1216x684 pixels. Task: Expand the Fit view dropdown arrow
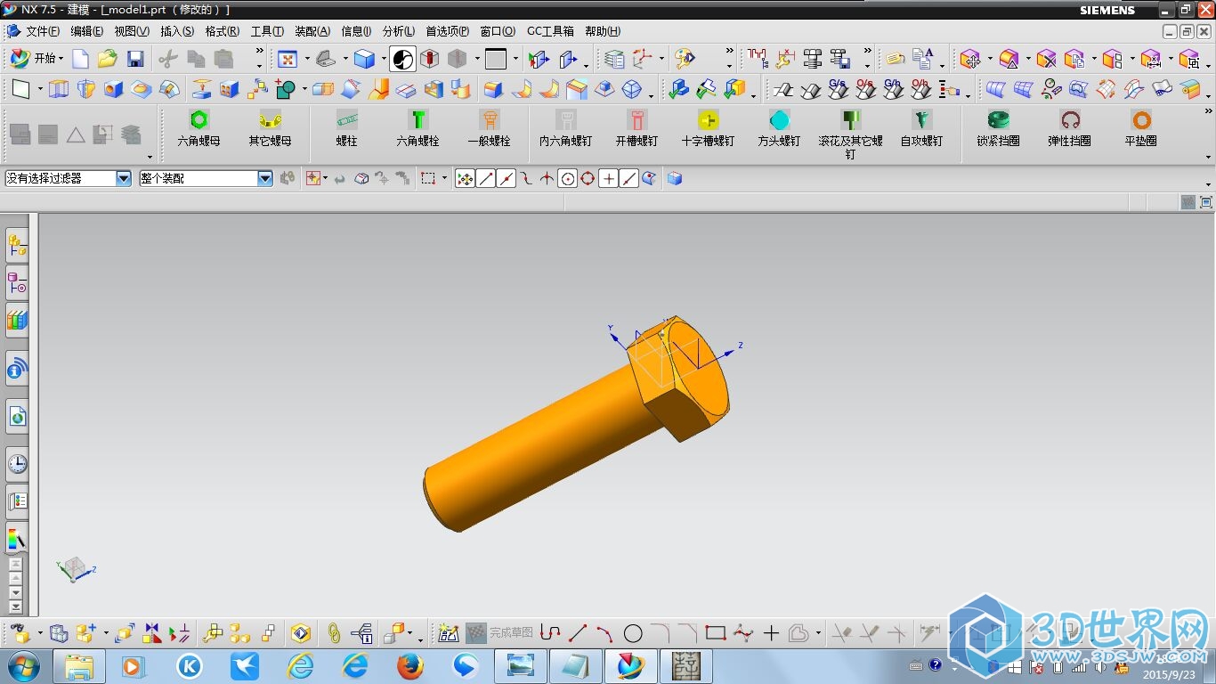[307, 59]
